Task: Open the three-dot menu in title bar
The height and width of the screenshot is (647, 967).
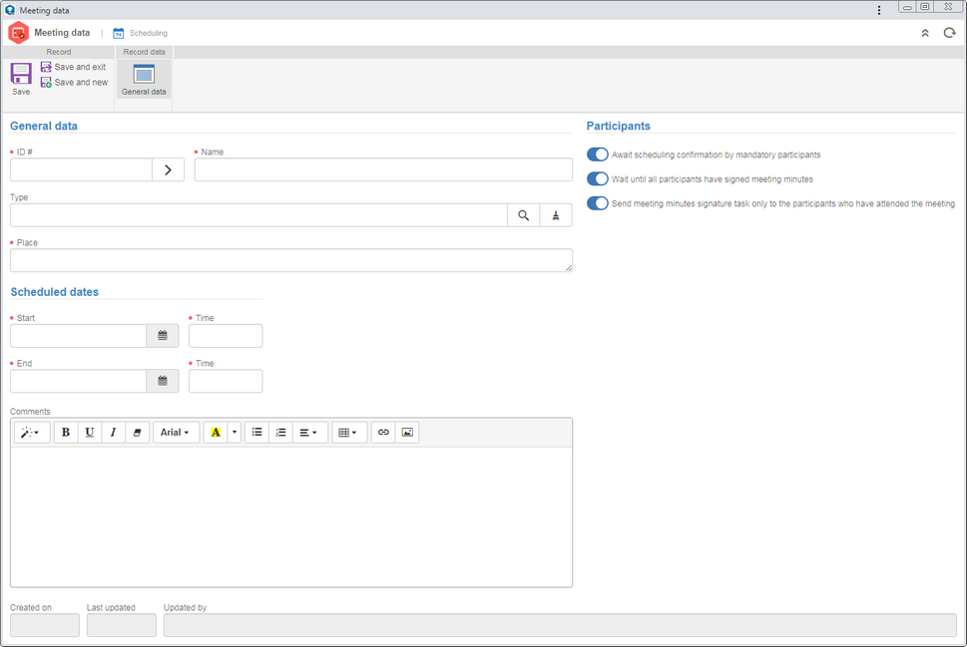Action: [879, 11]
